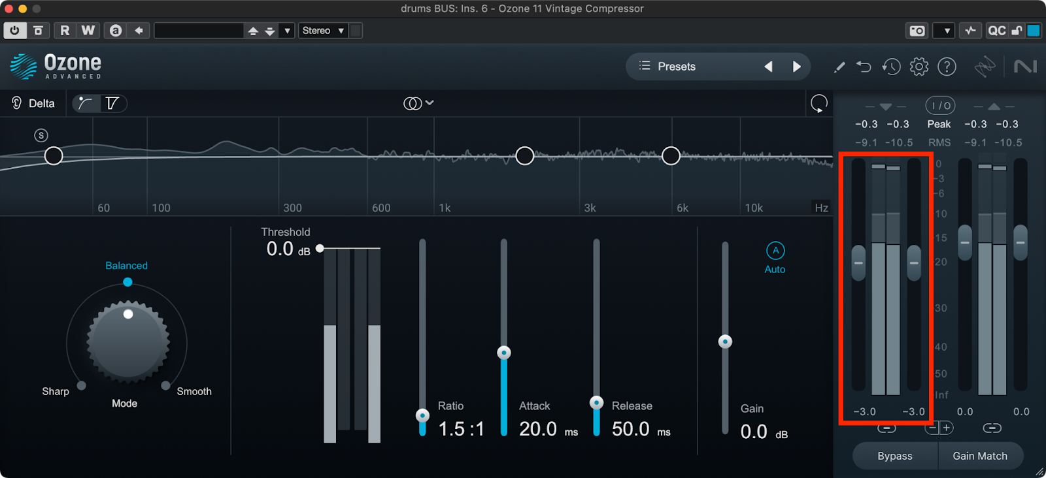The height and width of the screenshot is (478, 1046).
Task: Open the preset name dropdown arrow
Action: point(287,31)
